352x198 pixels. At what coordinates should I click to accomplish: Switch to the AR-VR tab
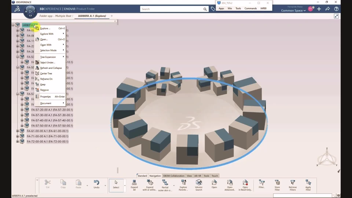pyautogui.click(x=198, y=176)
